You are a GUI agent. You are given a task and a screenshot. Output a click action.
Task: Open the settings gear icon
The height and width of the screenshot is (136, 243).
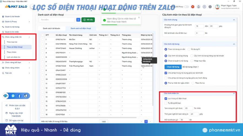pos(210,7)
